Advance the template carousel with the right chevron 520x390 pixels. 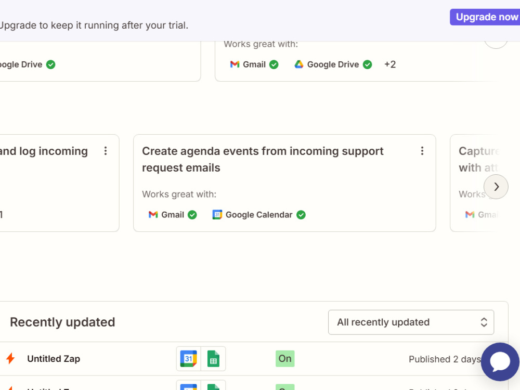[x=496, y=187]
